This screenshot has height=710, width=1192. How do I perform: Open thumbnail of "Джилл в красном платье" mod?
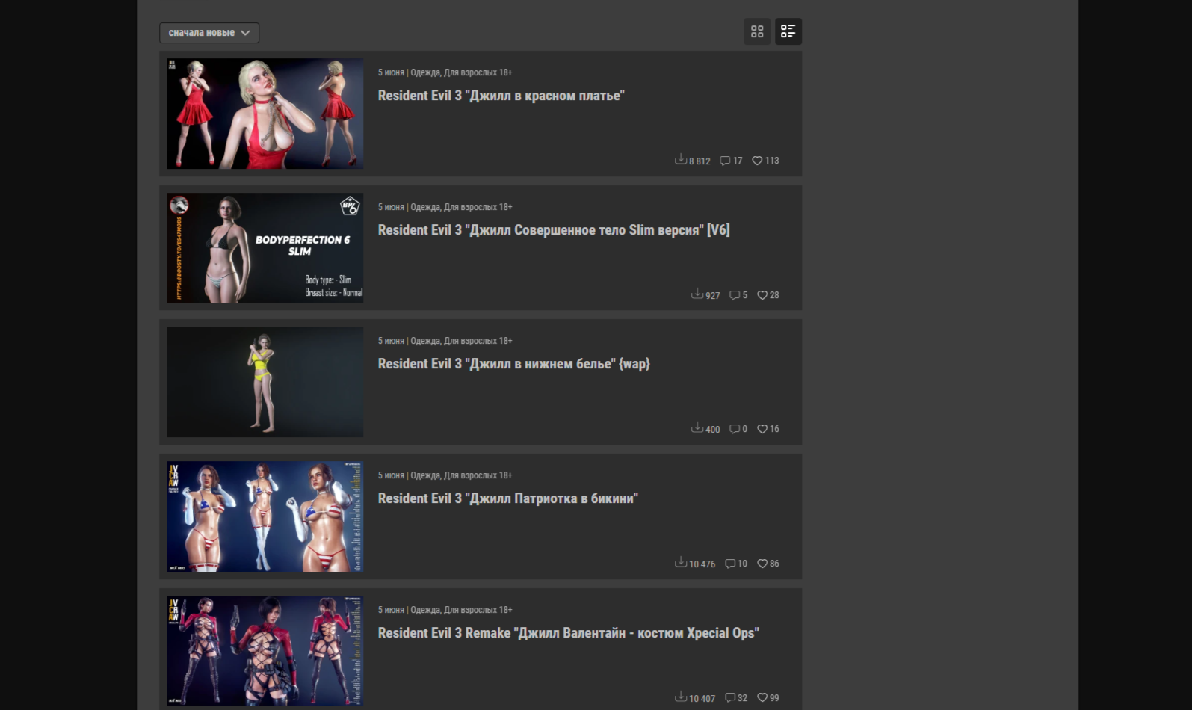pyautogui.click(x=265, y=114)
